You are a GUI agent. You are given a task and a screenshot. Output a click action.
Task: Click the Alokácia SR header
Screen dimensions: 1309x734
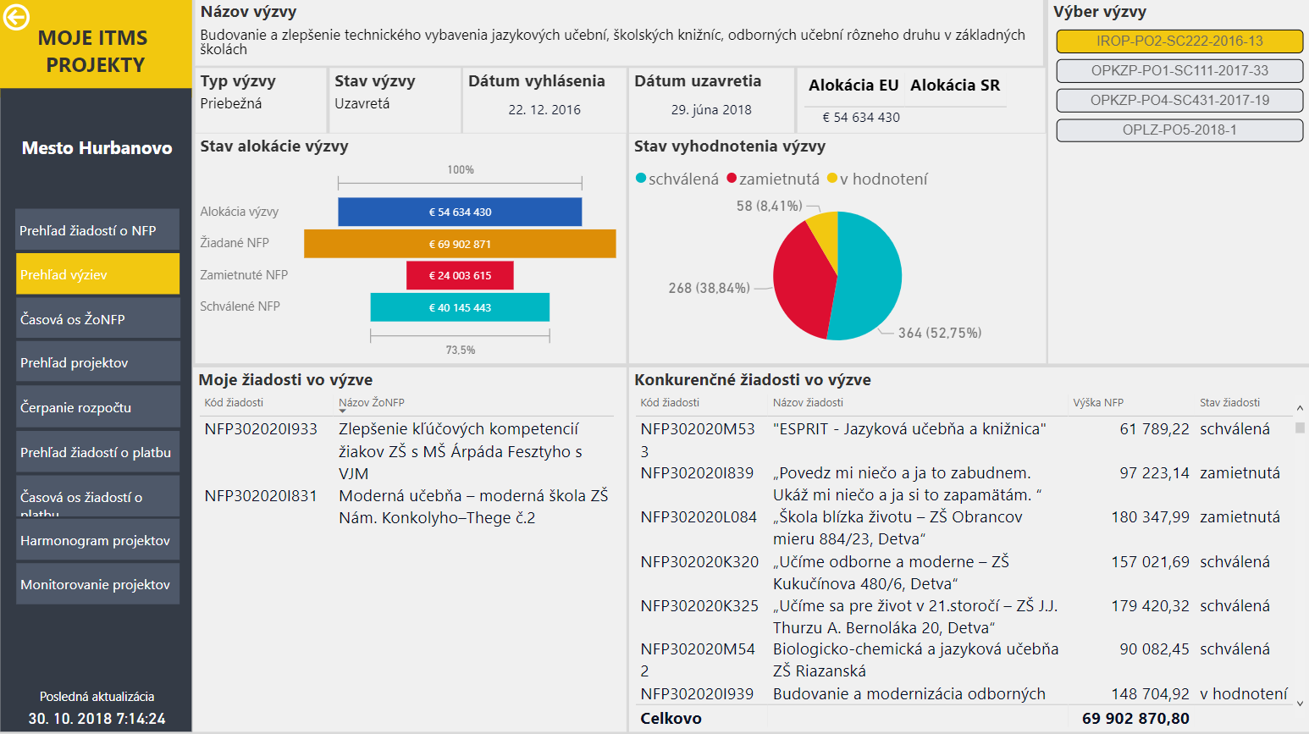pyautogui.click(x=955, y=85)
